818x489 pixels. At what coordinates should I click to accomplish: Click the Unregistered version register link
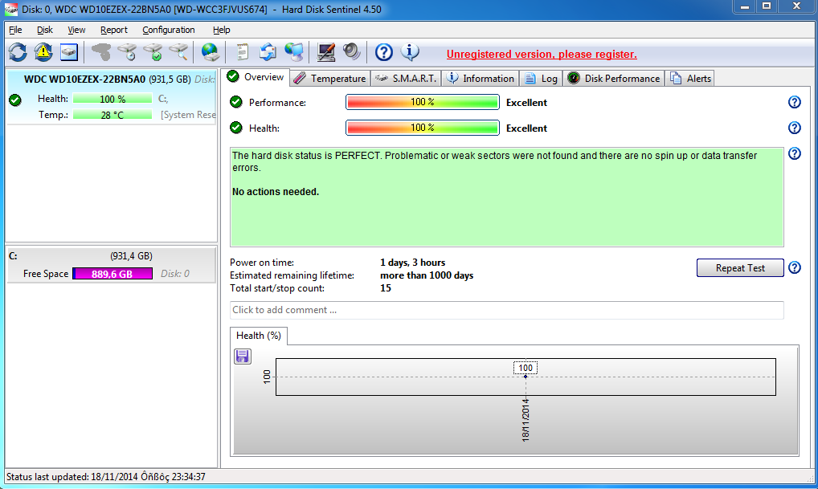542,55
